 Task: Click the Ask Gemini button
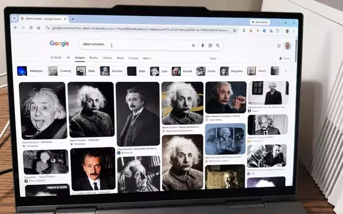(260, 22)
